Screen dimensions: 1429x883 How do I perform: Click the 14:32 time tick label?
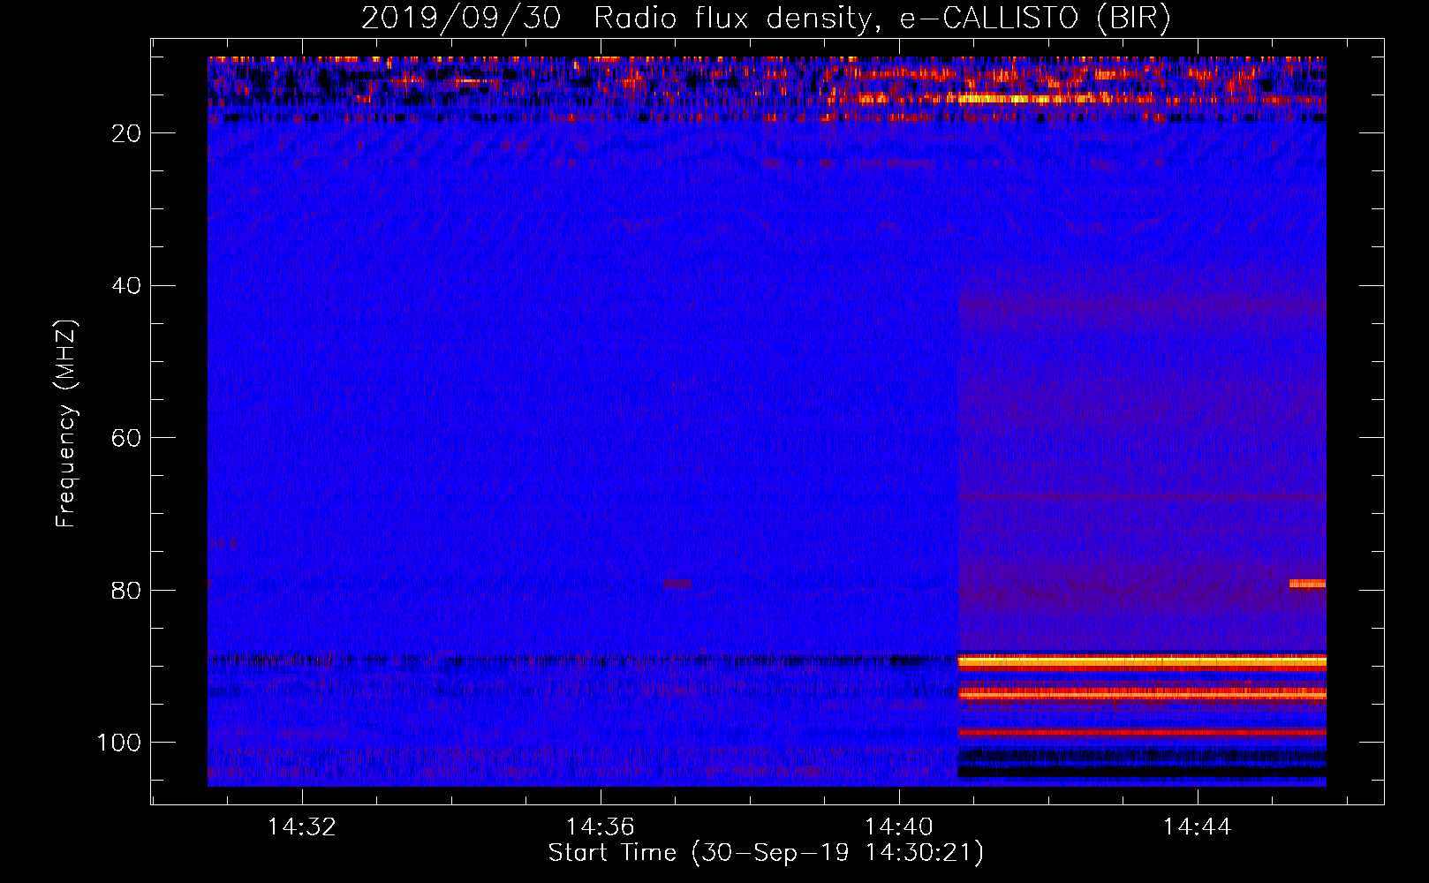tap(302, 827)
